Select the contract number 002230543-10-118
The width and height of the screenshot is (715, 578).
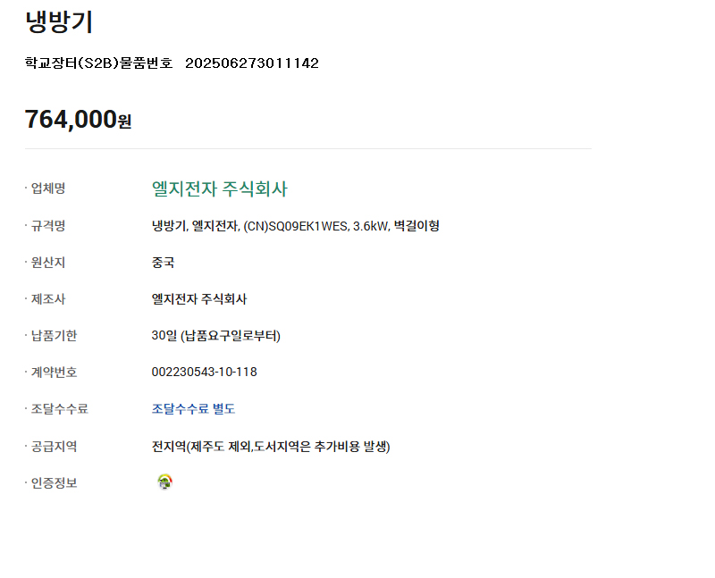pos(204,372)
